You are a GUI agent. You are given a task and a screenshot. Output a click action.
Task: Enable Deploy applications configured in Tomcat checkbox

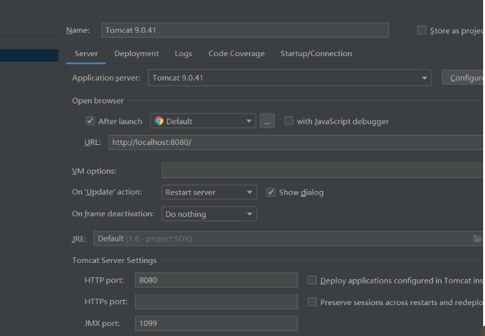(312, 280)
